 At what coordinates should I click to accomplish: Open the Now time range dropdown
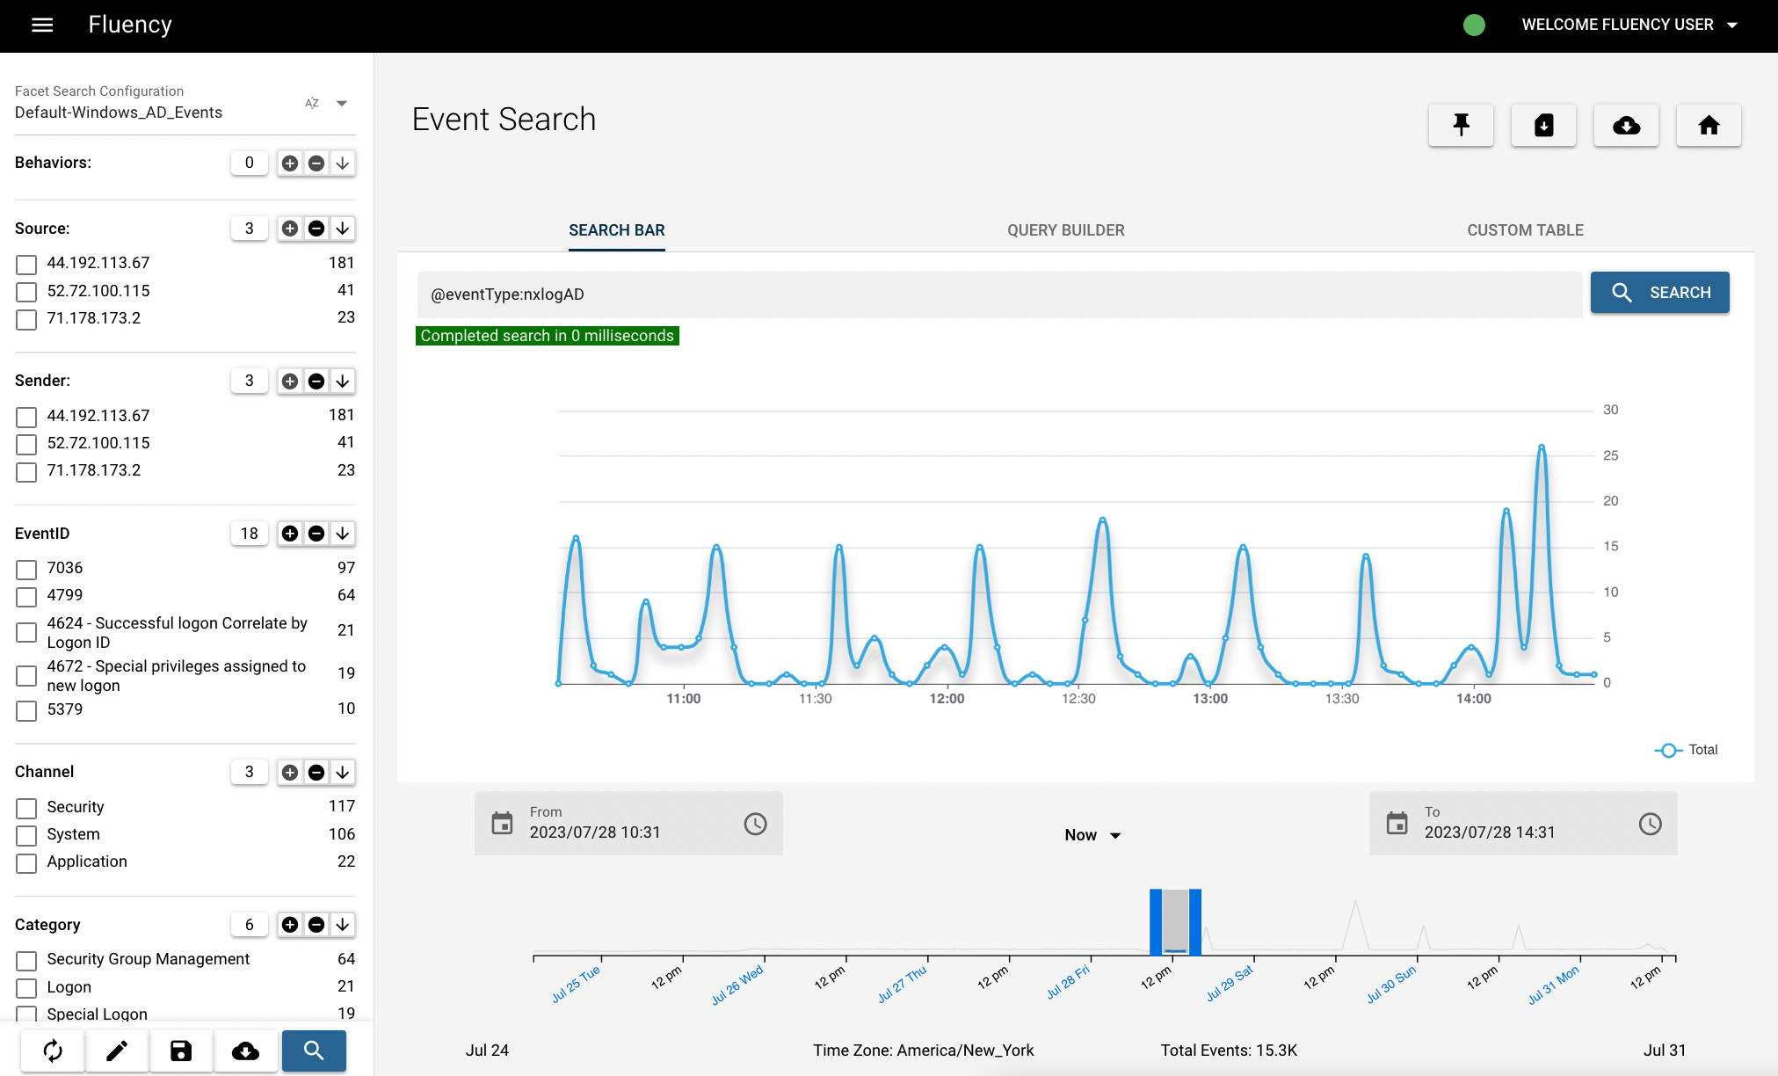1092,835
